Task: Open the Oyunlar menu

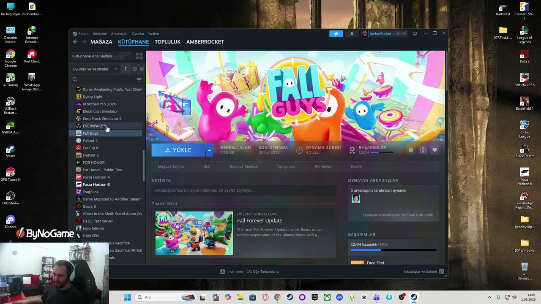Action: (x=138, y=34)
